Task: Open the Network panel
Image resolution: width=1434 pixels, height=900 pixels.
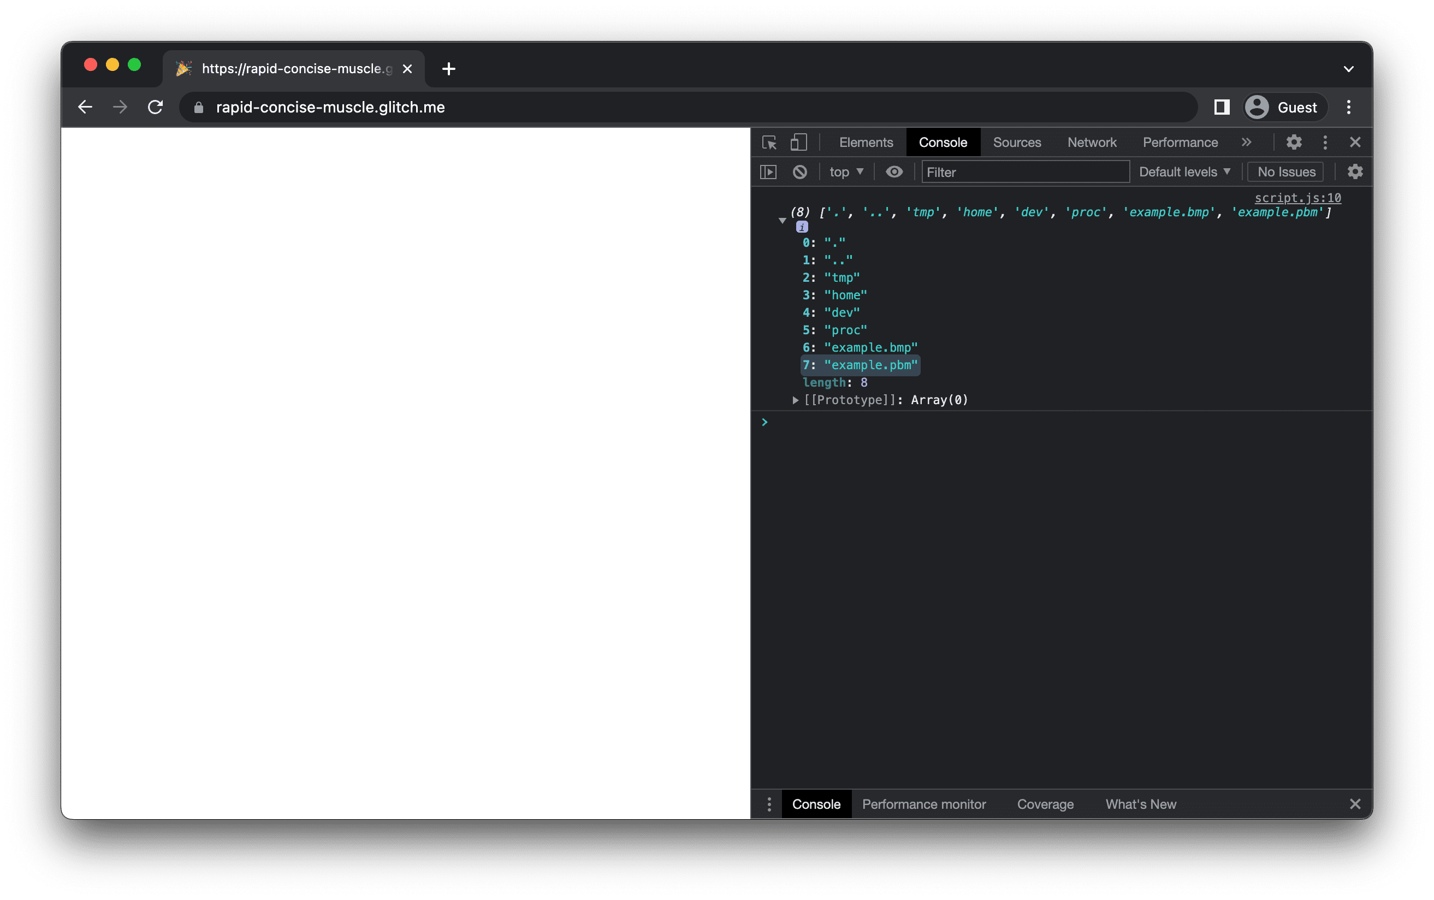Action: pos(1091,142)
